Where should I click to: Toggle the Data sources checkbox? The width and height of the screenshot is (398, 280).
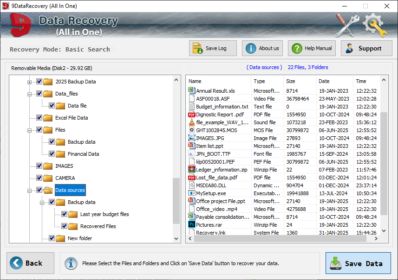[x=39, y=190]
